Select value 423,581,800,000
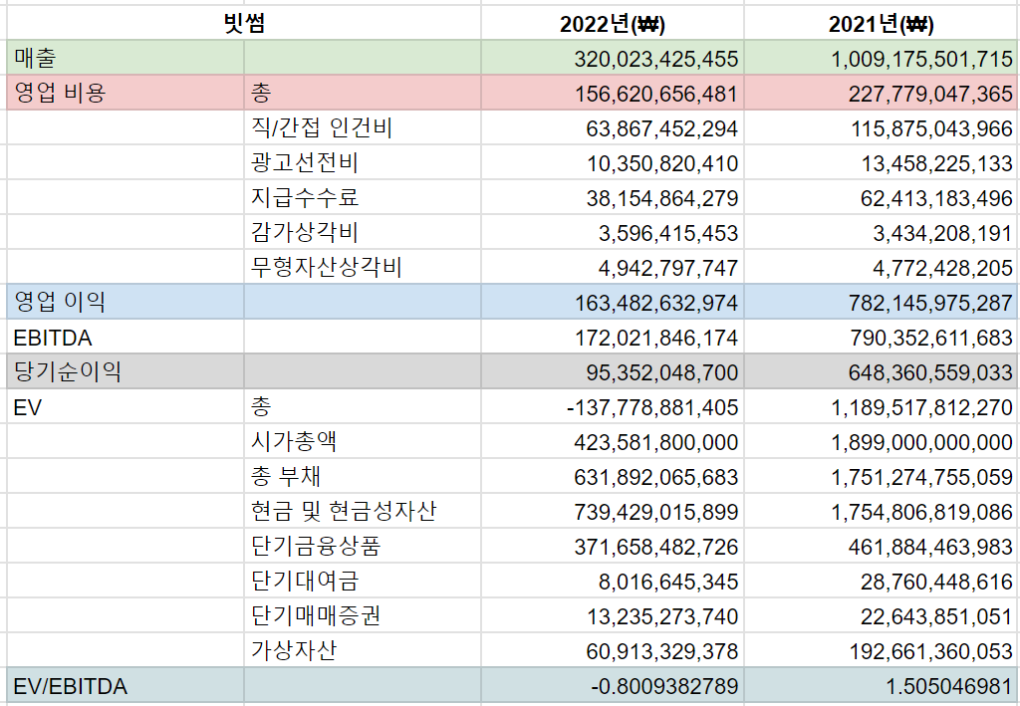The height and width of the screenshot is (706, 1020). pyautogui.click(x=655, y=443)
